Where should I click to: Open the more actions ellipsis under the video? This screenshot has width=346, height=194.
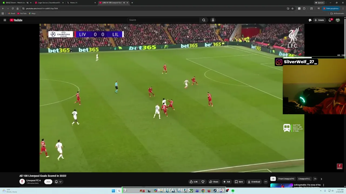(x=265, y=182)
